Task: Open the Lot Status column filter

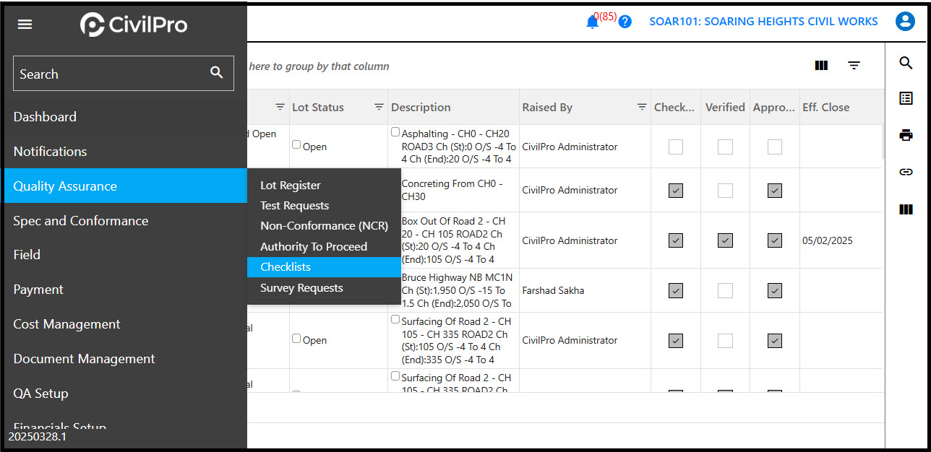Action: (x=378, y=107)
